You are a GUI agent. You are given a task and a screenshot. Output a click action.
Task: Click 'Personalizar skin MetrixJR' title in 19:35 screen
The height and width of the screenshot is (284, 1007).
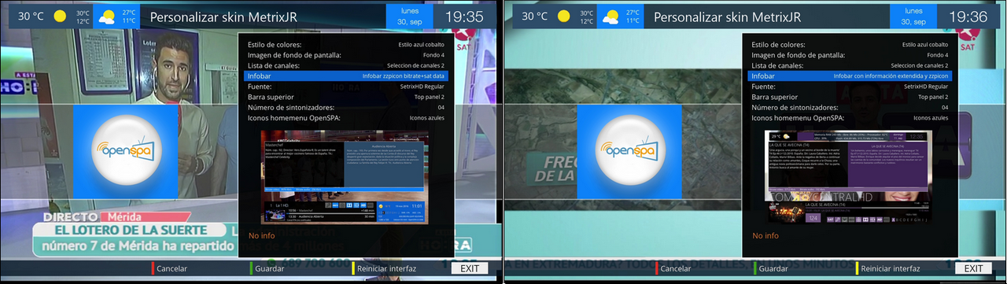pyautogui.click(x=223, y=17)
